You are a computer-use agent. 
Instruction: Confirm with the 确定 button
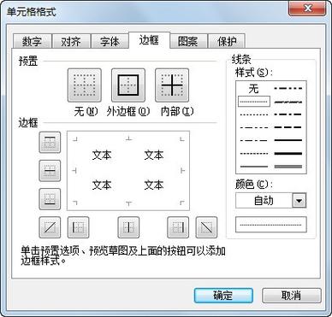[x=223, y=296]
